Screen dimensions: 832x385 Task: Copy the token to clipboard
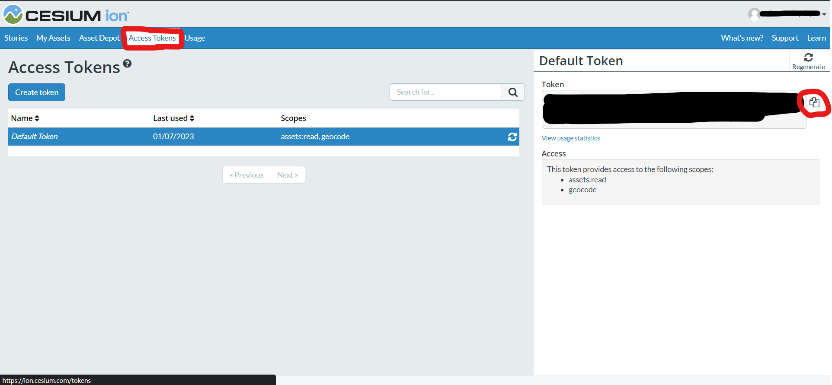(814, 102)
